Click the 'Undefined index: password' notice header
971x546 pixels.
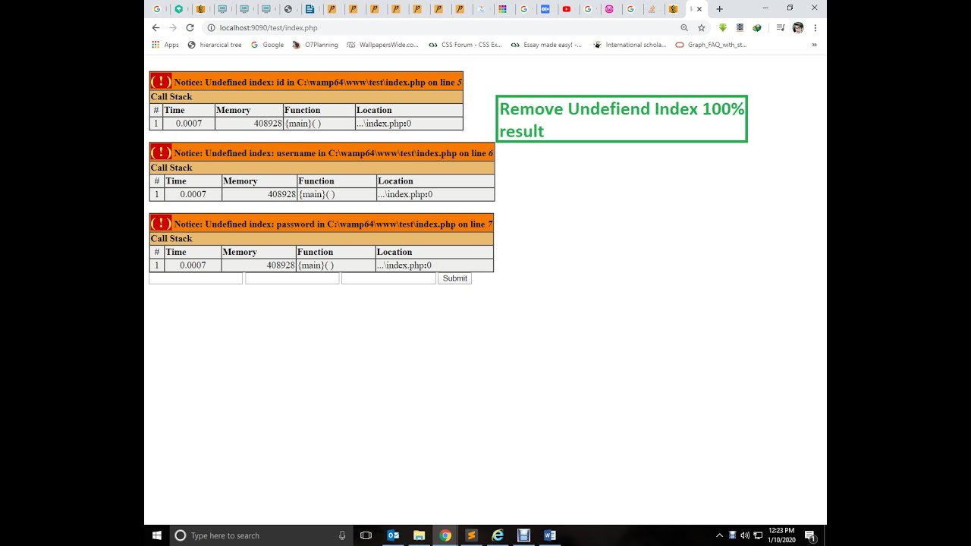pyautogui.click(x=322, y=224)
